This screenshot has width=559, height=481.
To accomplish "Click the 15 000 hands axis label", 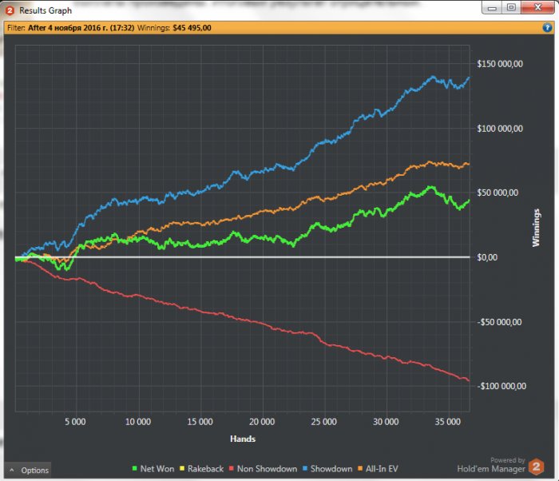I will pyautogui.click(x=200, y=422).
